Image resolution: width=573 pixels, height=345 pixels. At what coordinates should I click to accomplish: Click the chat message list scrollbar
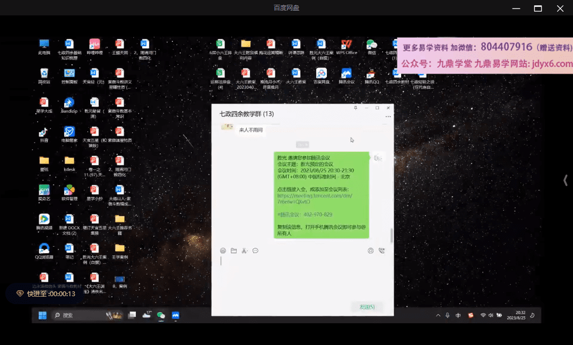coord(392,235)
